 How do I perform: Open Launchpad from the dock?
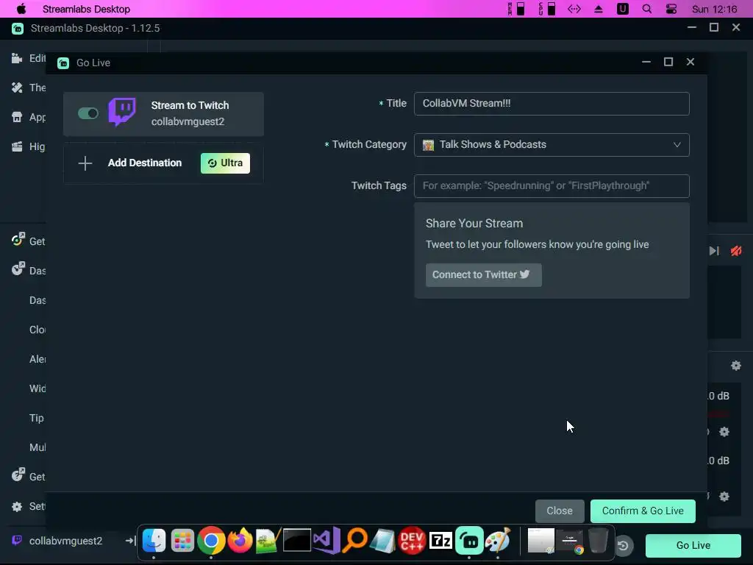coord(182,541)
